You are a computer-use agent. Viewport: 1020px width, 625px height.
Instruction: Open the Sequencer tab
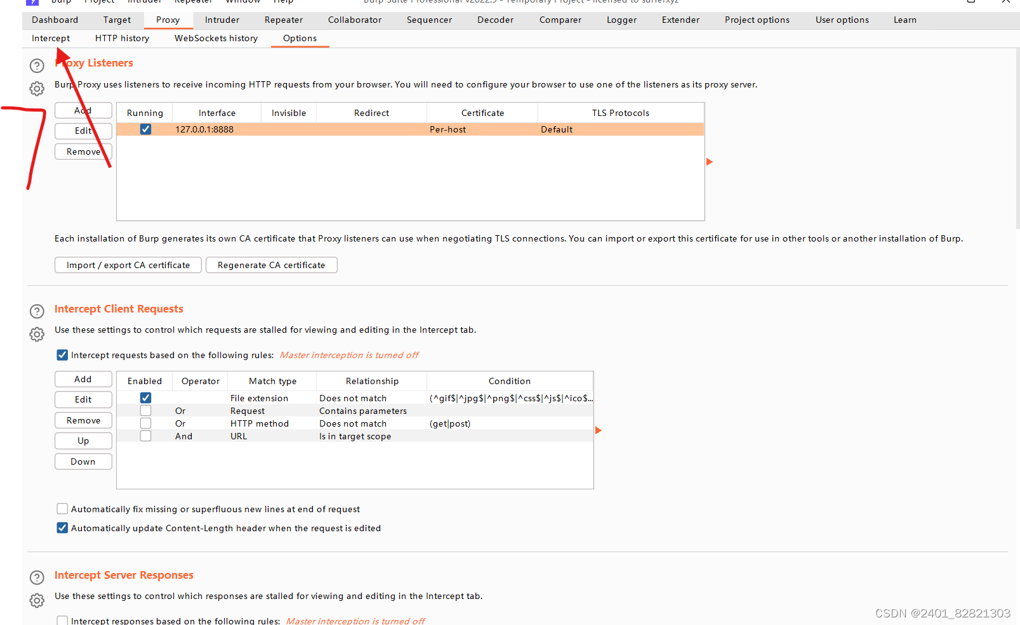430,20
